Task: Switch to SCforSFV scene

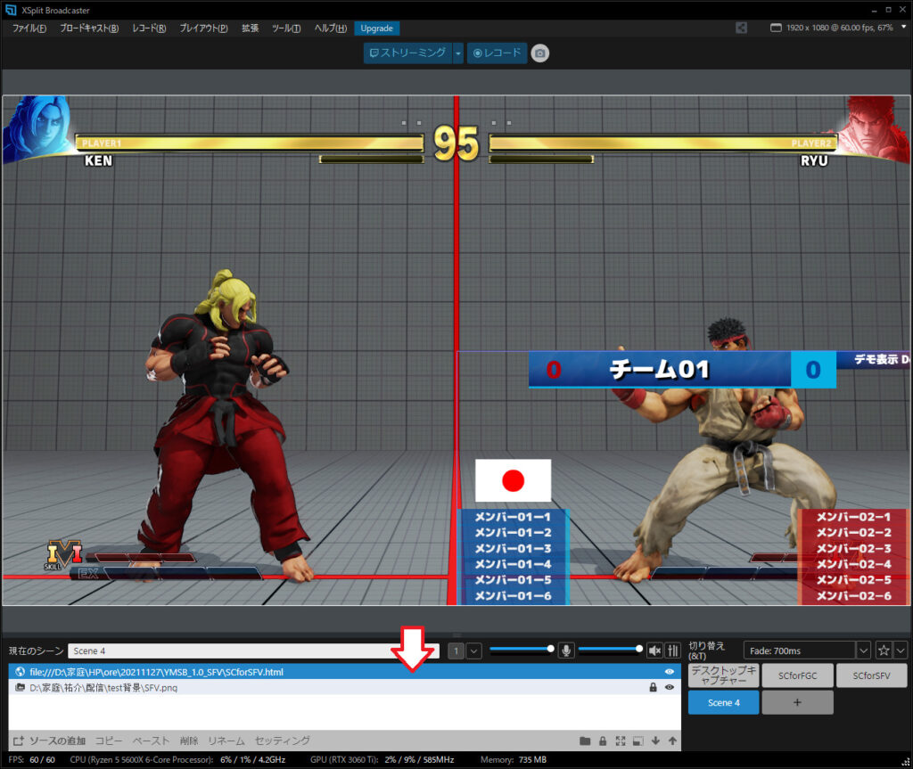Action: click(x=871, y=675)
